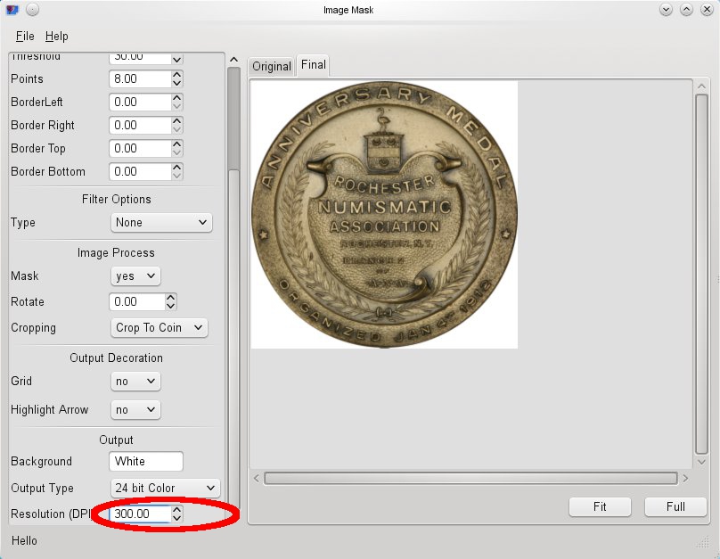This screenshot has height=559, width=720.
Task: Click the horizontal scrollbar right arrow
Action: point(685,479)
